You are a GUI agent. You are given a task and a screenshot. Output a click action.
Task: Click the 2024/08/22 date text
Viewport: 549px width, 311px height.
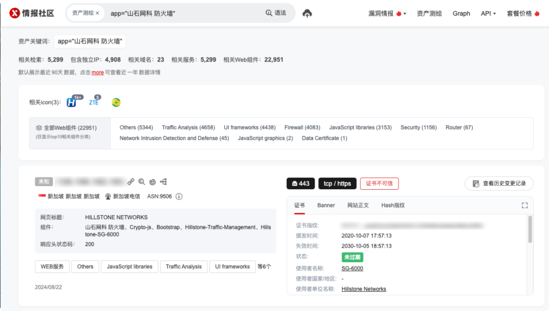pos(48,287)
